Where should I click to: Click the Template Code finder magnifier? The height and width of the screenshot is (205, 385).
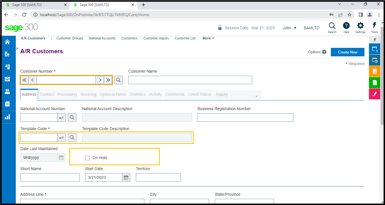click(72, 137)
